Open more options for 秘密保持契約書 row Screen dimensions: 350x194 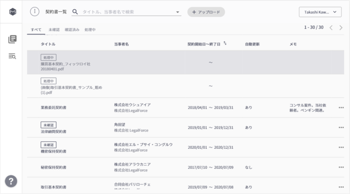(x=341, y=167)
